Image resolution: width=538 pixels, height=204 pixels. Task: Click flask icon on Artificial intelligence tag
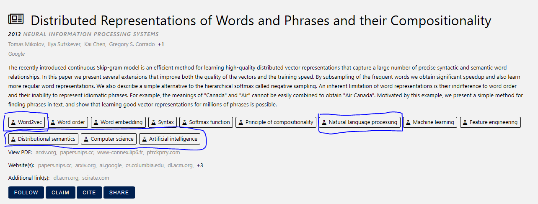pyautogui.click(x=144, y=139)
